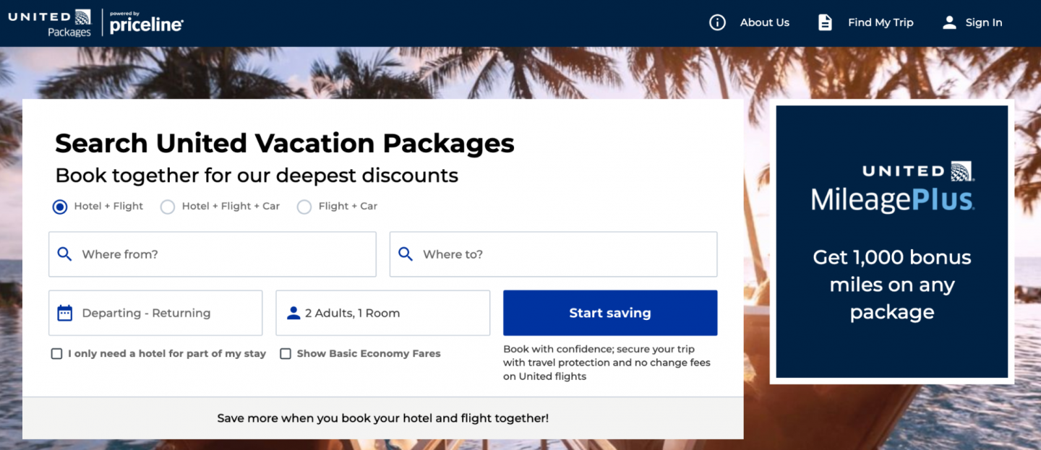Click the Where to search magnifier icon
This screenshot has height=450, width=1041.
[x=406, y=254]
